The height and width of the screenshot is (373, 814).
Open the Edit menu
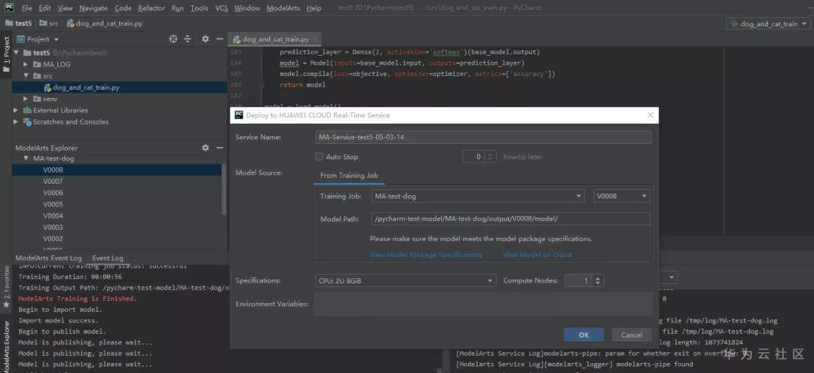44,8
